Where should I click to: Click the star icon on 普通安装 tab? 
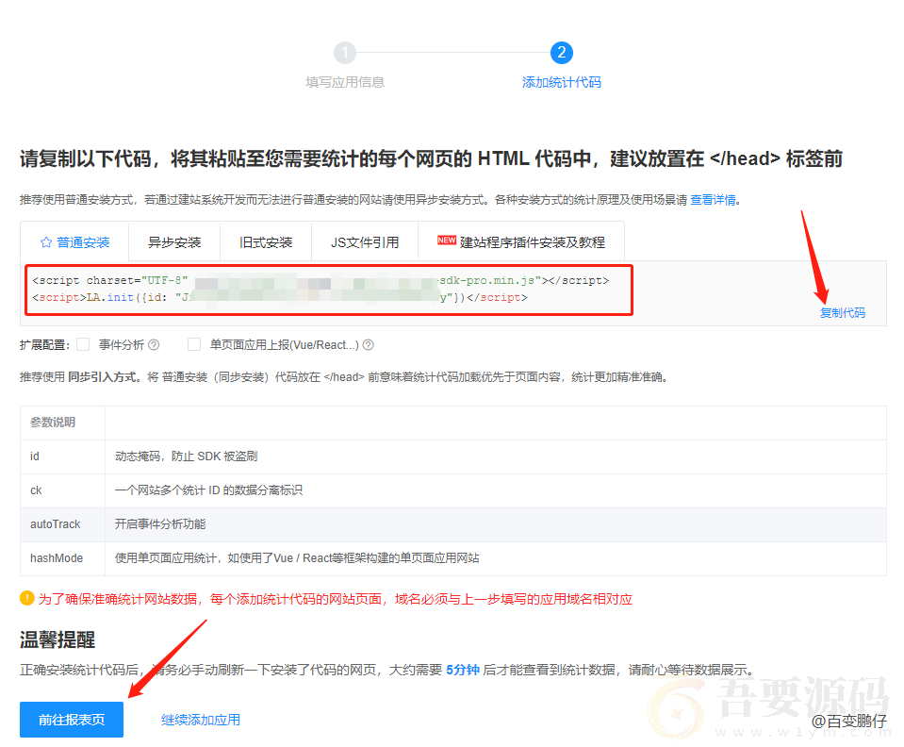pyautogui.click(x=45, y=242)
